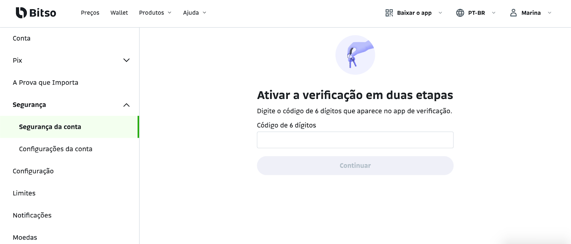This screenshot has height=244, width=571.
Task: Go to the Preços page
Action: (x=90, y=13)
